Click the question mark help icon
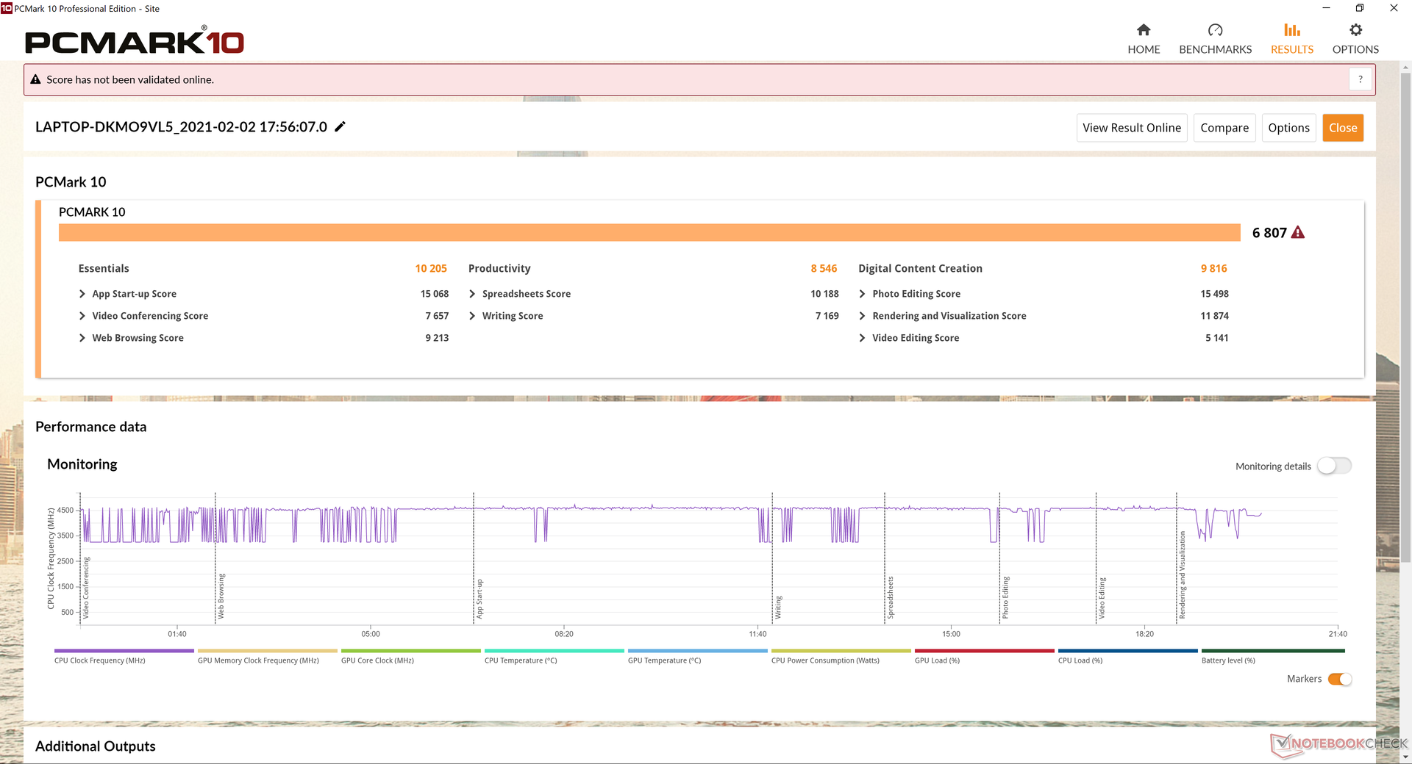Viewport: 1412px width, 764px height. pos(1361,79)
